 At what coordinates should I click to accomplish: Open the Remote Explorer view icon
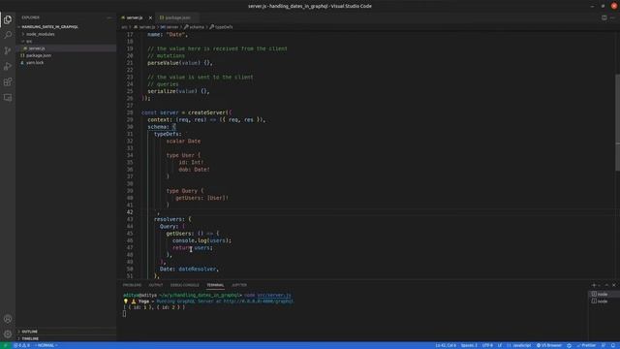click(8, 97)
